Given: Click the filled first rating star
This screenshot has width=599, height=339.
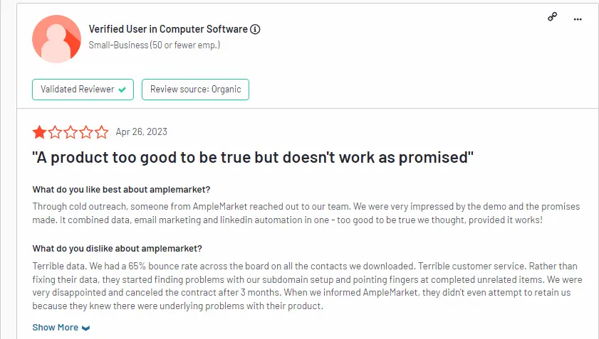Looking at the screenshot, I should click(x=40, y=132).
